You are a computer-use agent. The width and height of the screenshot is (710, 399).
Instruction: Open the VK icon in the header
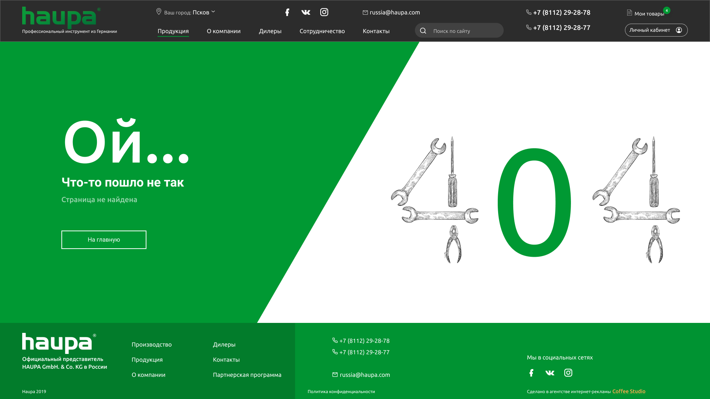(306, 12)
